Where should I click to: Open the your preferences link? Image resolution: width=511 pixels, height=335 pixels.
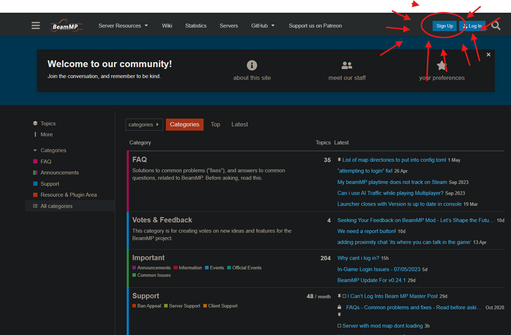[442, 78]
